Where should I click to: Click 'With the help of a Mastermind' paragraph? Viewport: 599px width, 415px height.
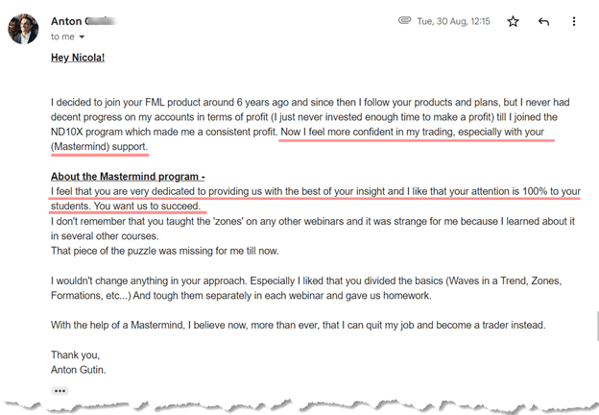coord(298,326)
